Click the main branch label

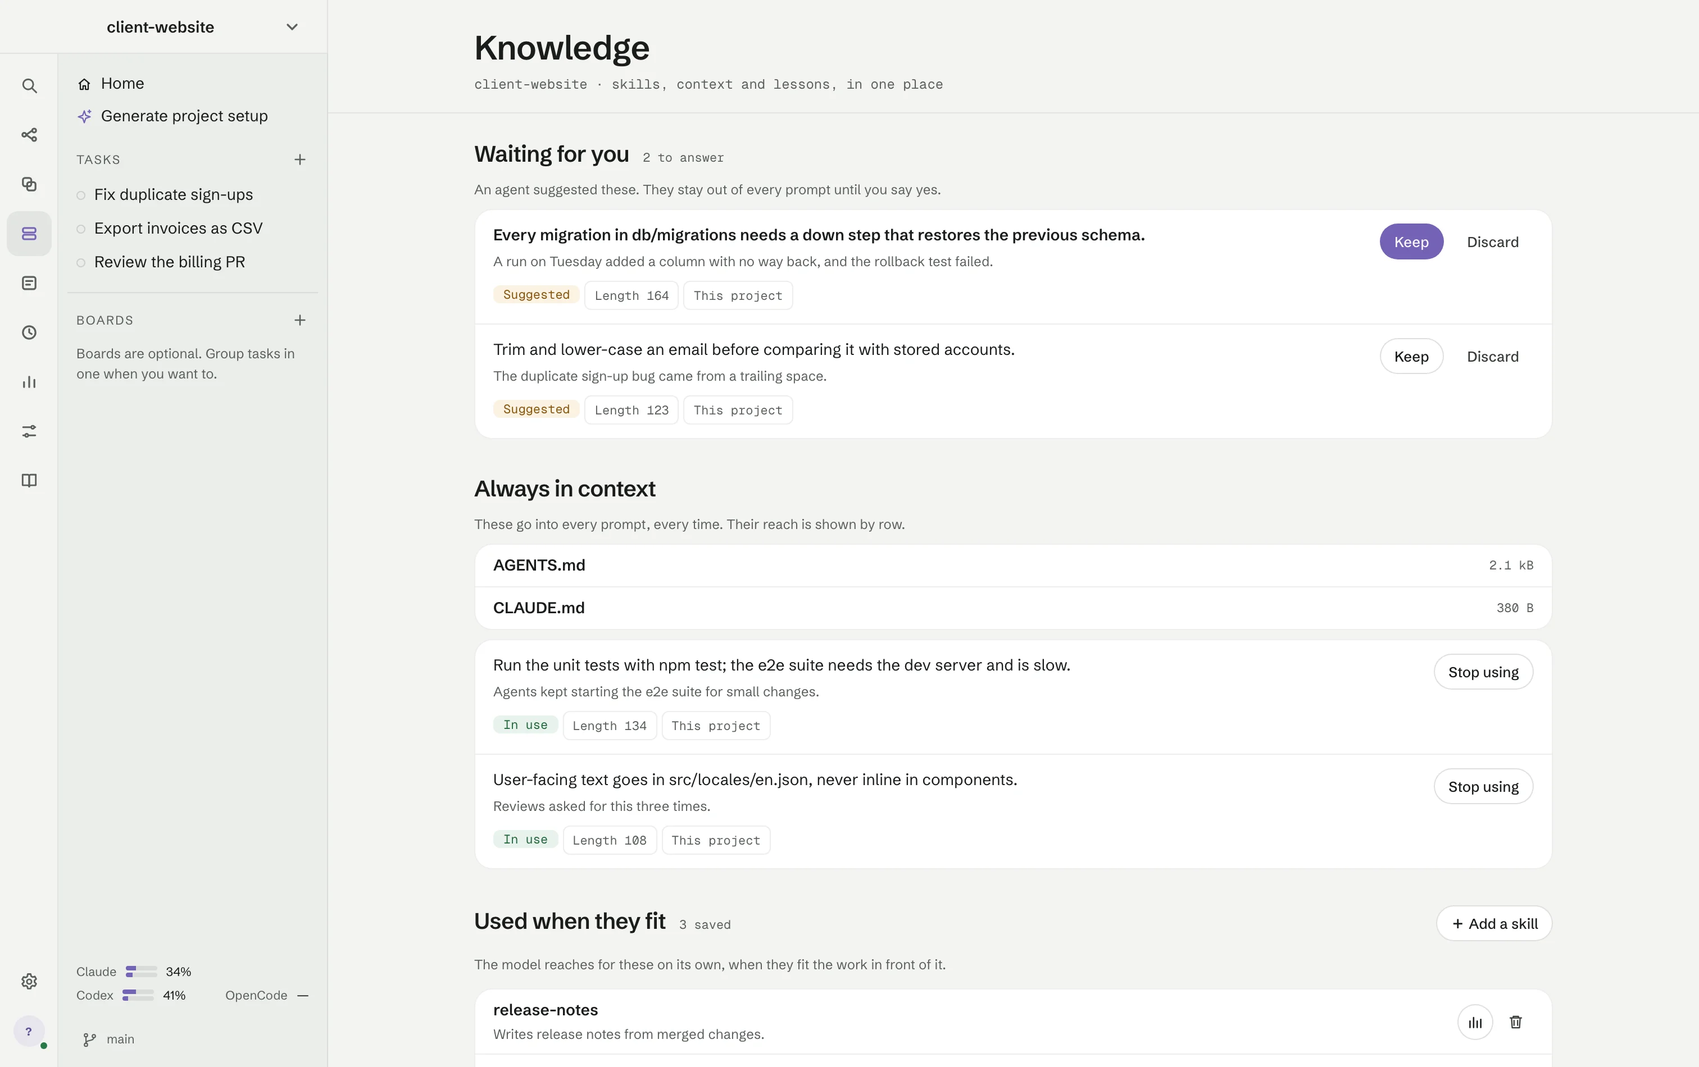pos(120,1039)
